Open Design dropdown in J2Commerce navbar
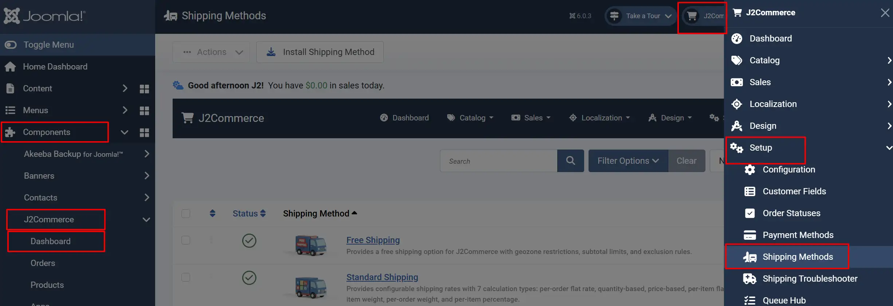 (x=670, y=118)
